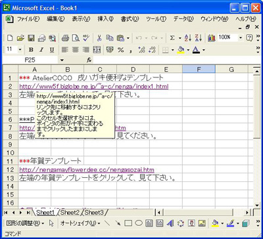The image size is (263, 239).
Task: Open the AutoSum functions dropdown arrow
Action: 180,38
